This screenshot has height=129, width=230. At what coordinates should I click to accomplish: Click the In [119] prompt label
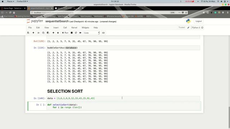(x=39, y=48)
